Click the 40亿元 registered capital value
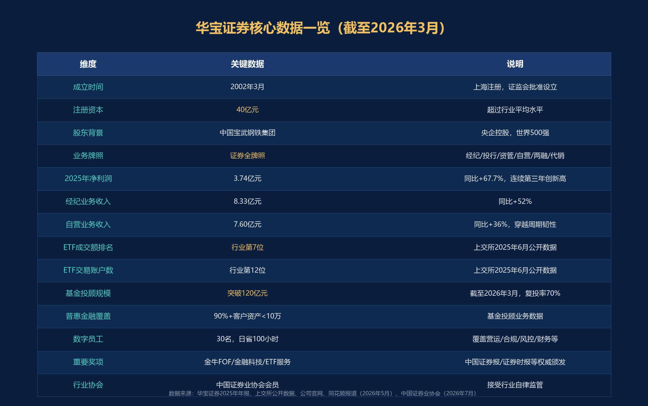Screen dimensions: 648x406 (x=247, y=110)
